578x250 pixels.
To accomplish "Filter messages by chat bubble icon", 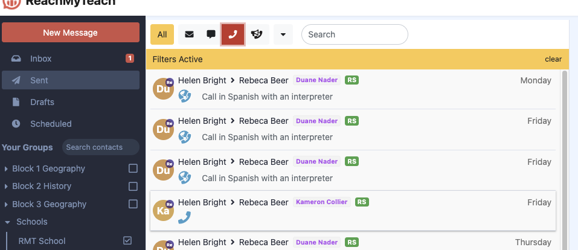I will coord(211,34).
